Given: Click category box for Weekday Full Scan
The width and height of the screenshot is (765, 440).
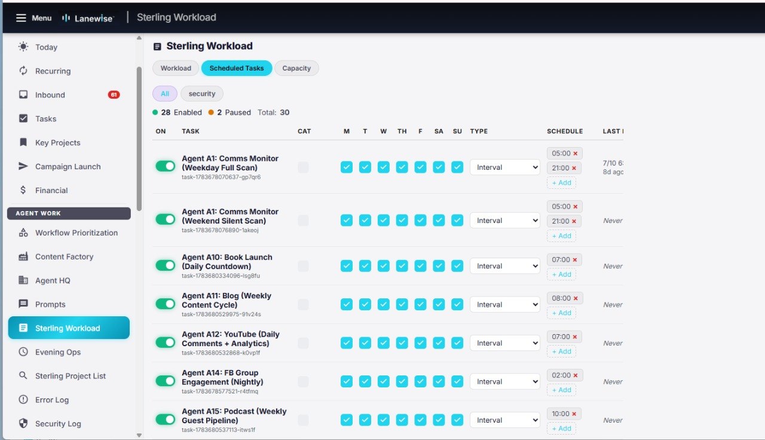Looking at the screenshot, I should [304, 167].
